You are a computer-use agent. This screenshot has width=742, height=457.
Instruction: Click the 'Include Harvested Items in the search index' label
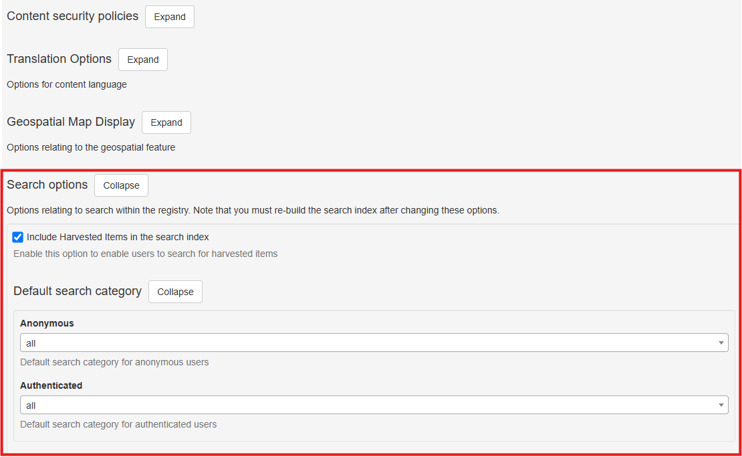[118, 237]
